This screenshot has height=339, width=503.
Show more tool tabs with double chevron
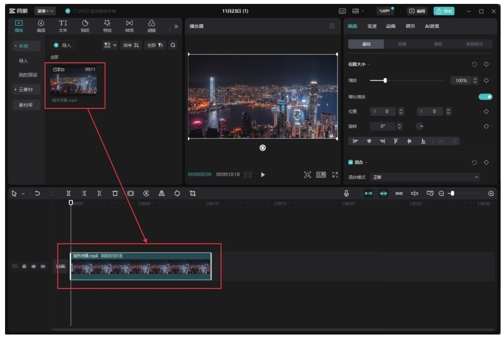point(176,26)
